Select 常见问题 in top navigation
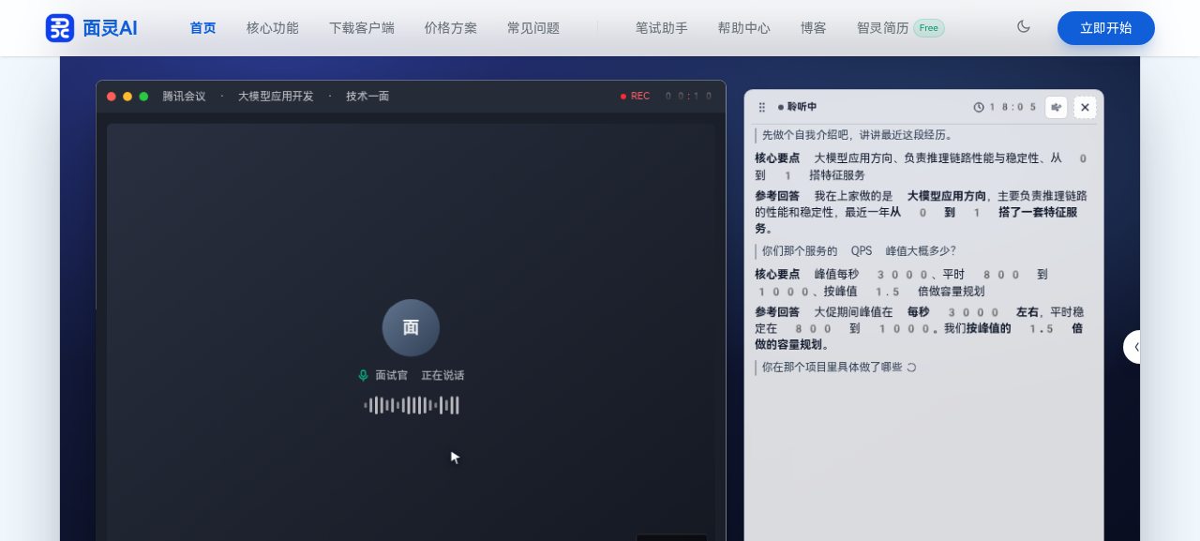 coord(533,28)
